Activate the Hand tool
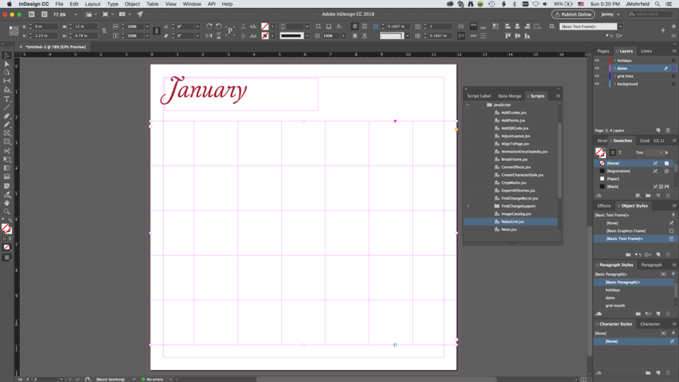 point(7,203)
